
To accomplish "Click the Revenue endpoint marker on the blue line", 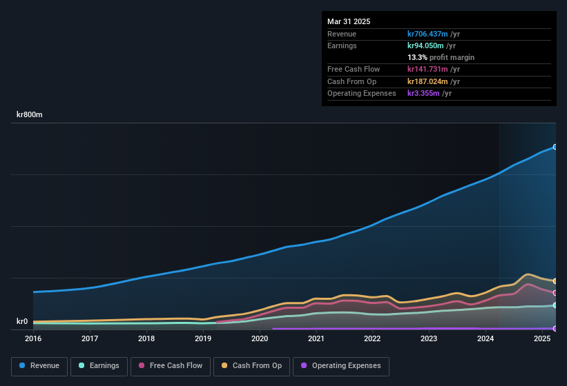I will tap(555, 148).
